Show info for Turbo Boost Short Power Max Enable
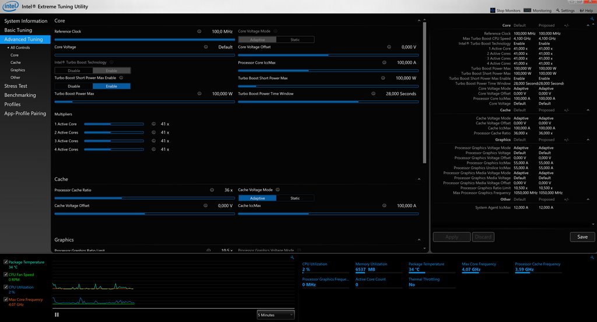This screenshot has width=597, height=322. [121, 78]
